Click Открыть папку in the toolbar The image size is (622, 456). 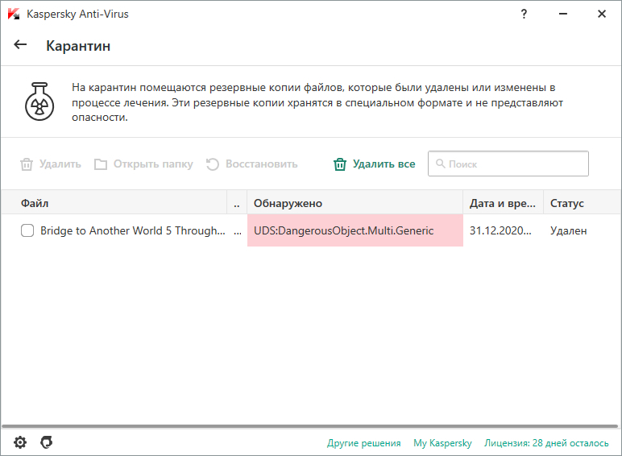143,164
